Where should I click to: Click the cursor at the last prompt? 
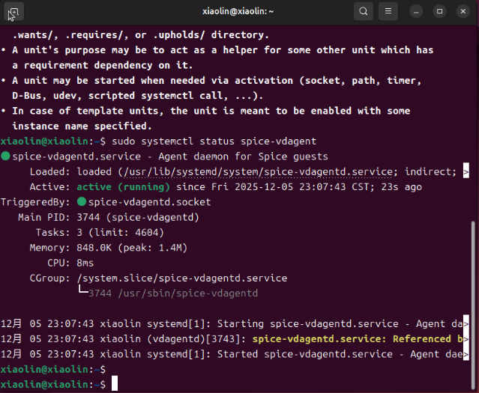tap(115, 384)
